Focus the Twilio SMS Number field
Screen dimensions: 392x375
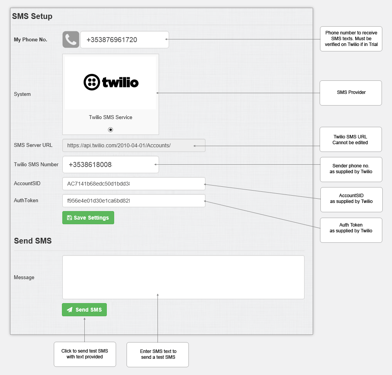(x=111, y=164)
